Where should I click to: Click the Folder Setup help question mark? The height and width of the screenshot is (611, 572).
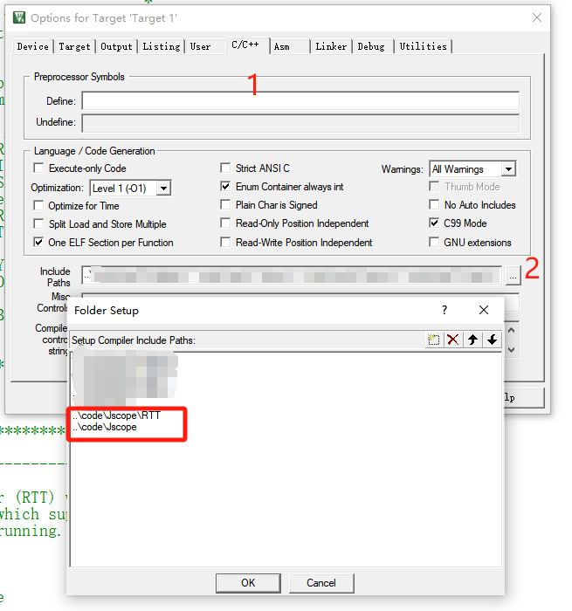(x=445, y=310)
